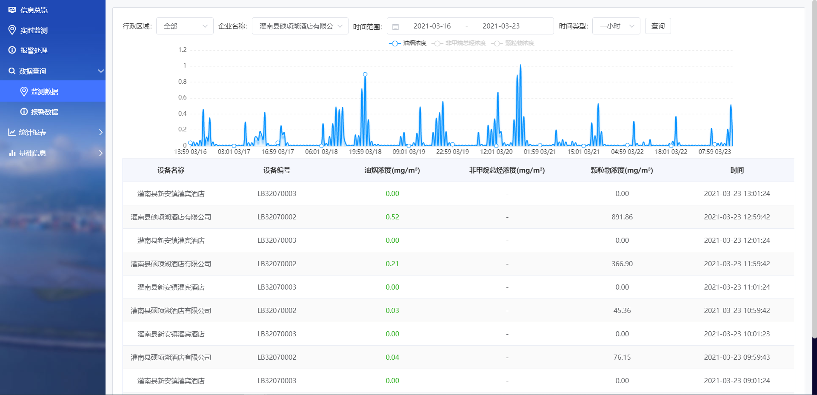Click the peak data point marker near 19:59 03/18
817x395 pixels.
coord(365,74)
